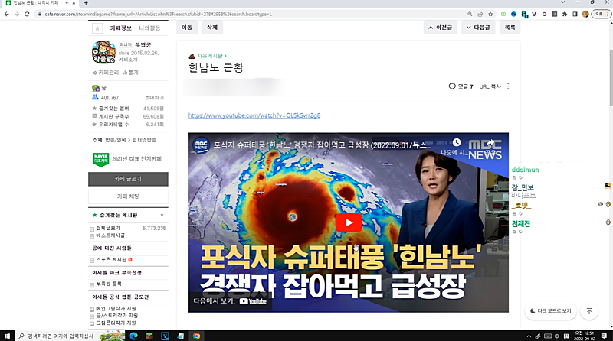Click the browser back arrow
Screen dimensions: 613x341
6,14
